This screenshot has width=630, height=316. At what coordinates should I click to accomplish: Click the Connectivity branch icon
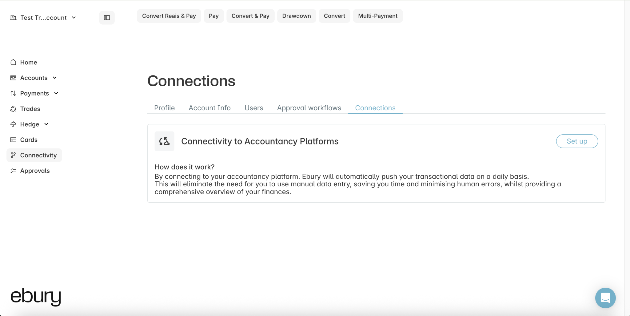(x=13, y=155)
